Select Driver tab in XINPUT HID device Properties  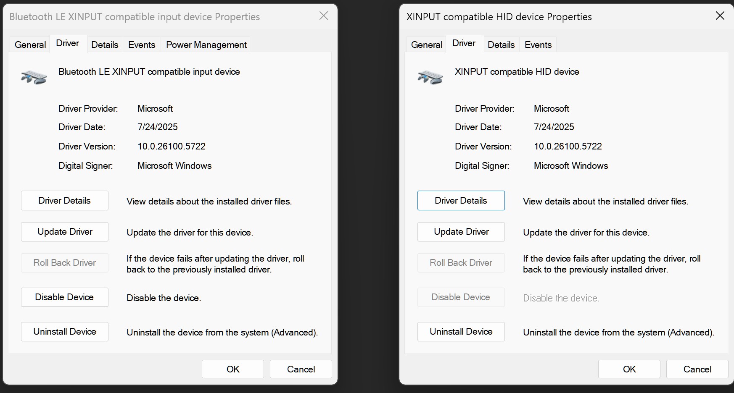(x=464, y=43)
